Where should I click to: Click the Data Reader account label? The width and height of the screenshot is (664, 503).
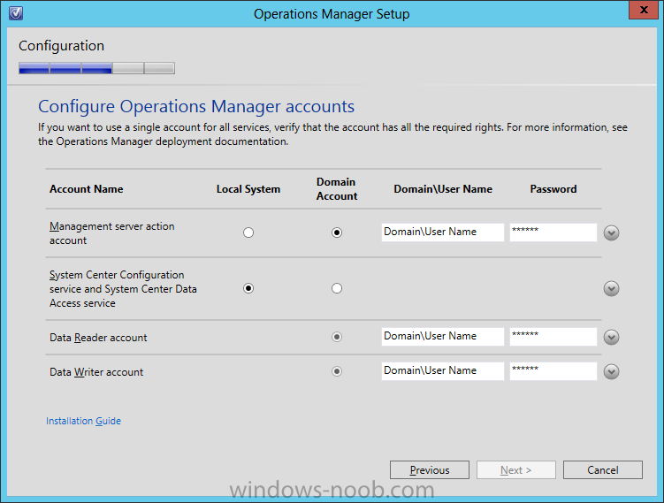coord(98,338)
